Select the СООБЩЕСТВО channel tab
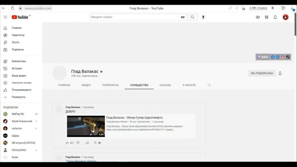This screenshot has width=297, height=167. [139, 85]
